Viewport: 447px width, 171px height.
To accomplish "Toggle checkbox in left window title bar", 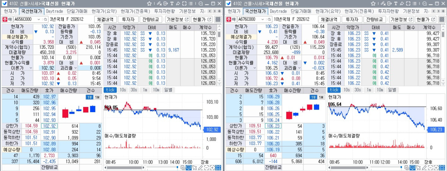I will coord(4,3).
